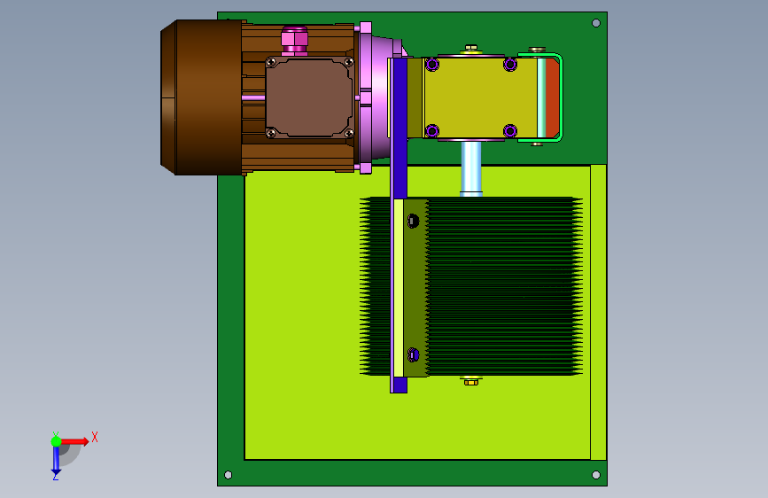
Task: Select the light blue output shaft
Action: point(471,168)
